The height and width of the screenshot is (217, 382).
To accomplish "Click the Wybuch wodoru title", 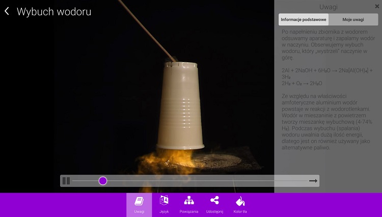I will click(x=54, y=11).
